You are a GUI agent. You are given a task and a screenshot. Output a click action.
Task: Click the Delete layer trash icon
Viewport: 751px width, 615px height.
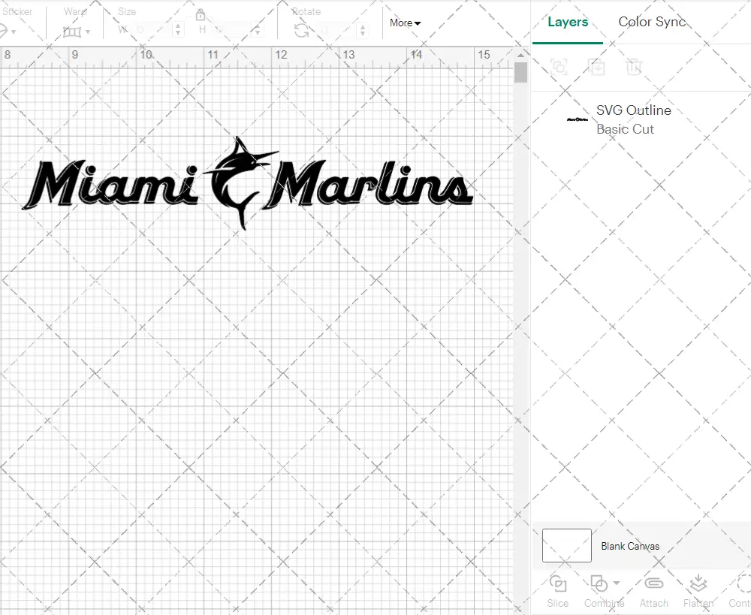635,67
